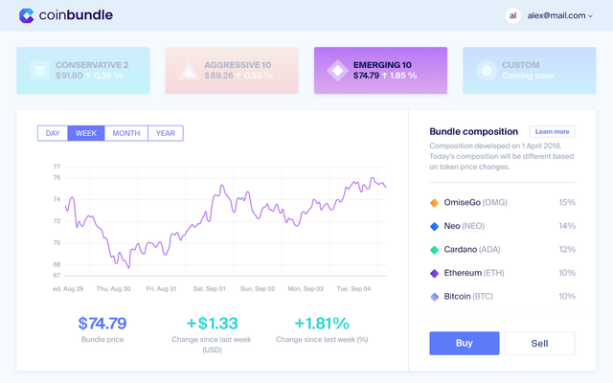Click the Cardano green token icon
The height and width of the screenshot is (383, 613).
[435, 250]
